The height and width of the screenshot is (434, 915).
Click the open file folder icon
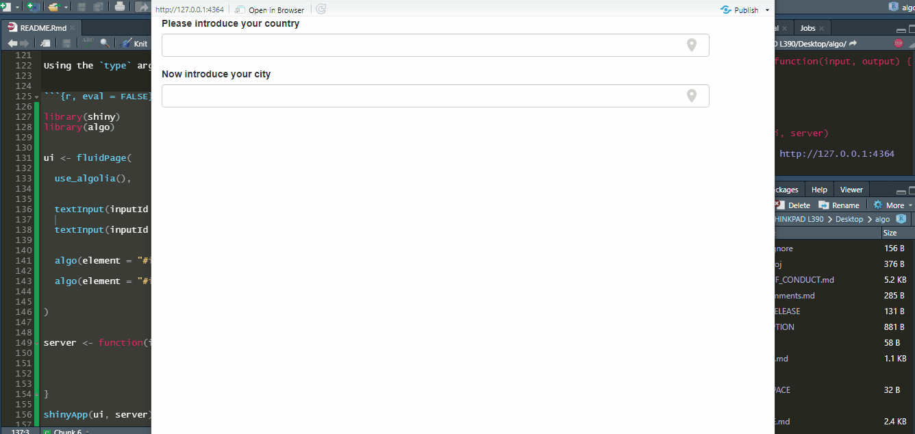pyautogui.click(x=53, y=7)
